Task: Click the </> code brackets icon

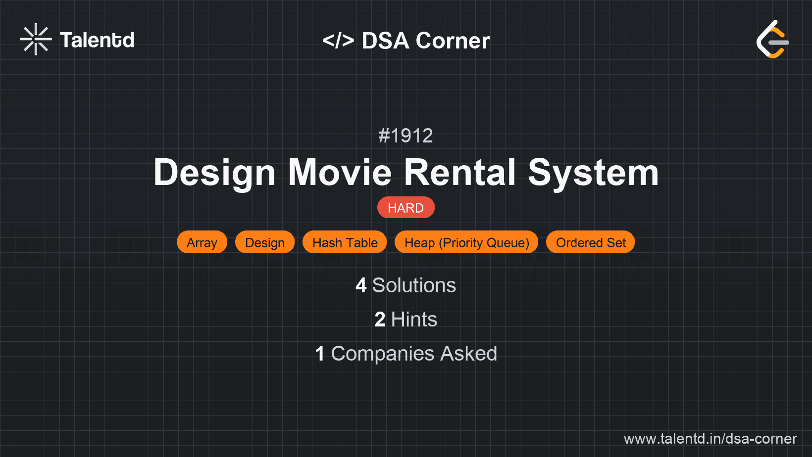Action: (x=338, y=41)
